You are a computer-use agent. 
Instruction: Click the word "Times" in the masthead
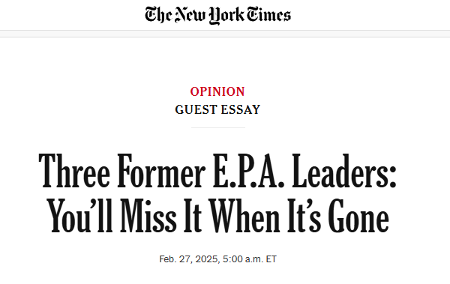pos(269,15)
